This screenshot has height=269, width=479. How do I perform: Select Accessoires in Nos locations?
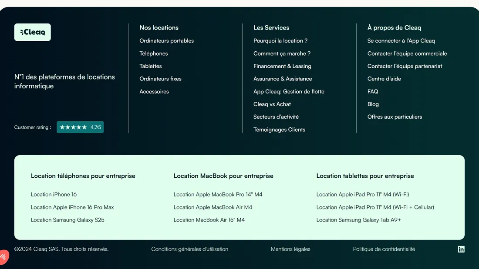pos(154,92)
